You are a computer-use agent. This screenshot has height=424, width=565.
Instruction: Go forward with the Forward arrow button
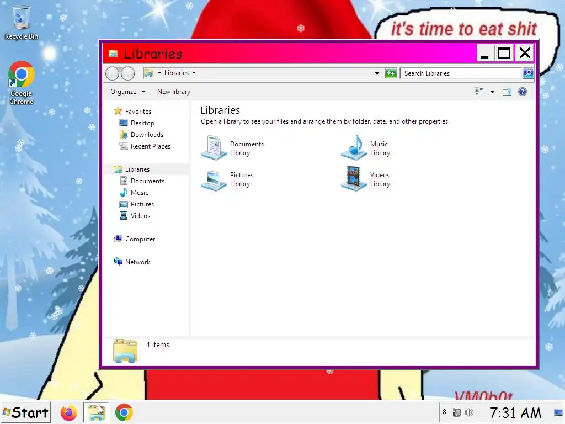(x=127, y=73)
